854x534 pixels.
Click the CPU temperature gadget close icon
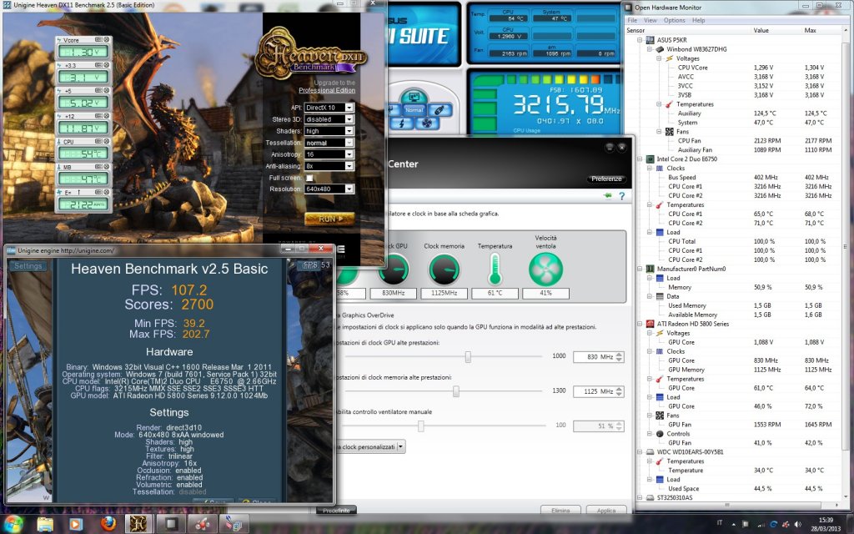pyautogui.click(x=107, y=142)
